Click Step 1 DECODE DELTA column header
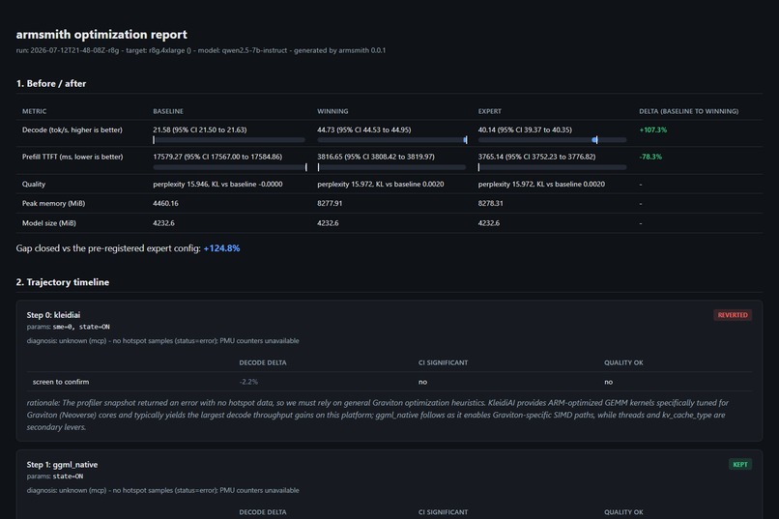Viewport: 779px width, 519px height. (x=262, y=512)
